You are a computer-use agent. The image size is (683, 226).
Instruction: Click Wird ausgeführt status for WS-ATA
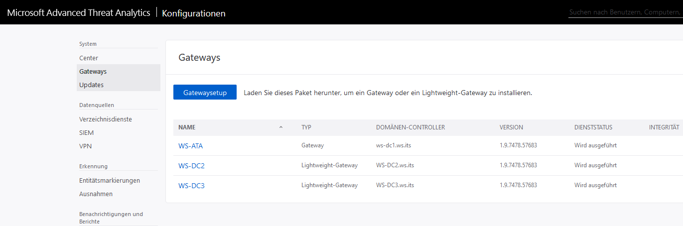tap(595, 145)
